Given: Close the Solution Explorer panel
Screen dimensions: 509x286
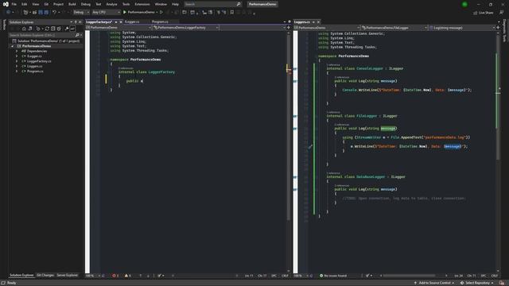Looking at the screenshot, I should 80,22.
